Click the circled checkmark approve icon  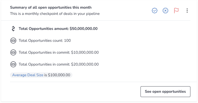pos(155,11)
